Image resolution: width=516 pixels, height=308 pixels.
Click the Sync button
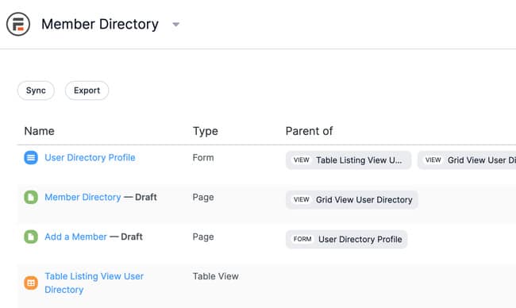click(x=36, y=90)
